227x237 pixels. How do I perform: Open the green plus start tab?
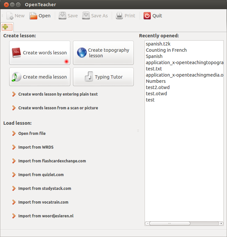[x=7, y=27]
